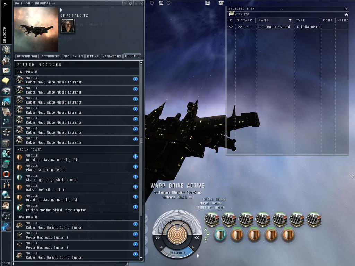
Task: Toggle the third circle button at top of space view
Action: (168, 3)
